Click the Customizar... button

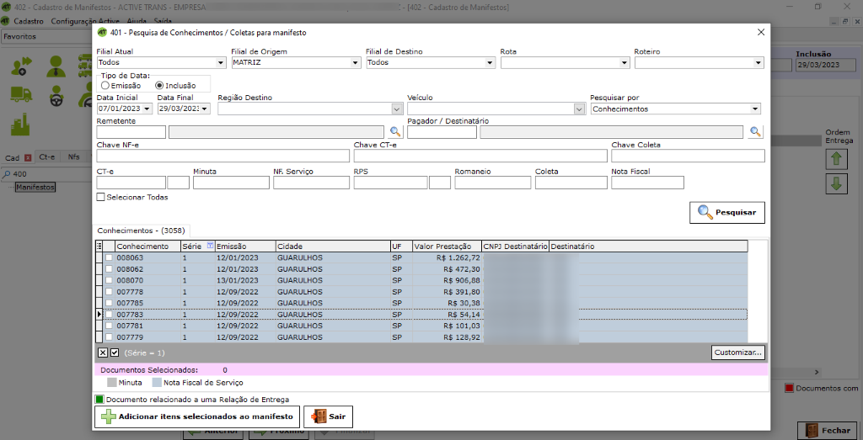(738, 352)
